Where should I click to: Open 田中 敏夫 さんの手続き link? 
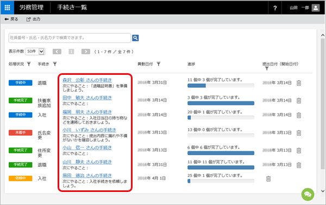(x=87, y=98)
